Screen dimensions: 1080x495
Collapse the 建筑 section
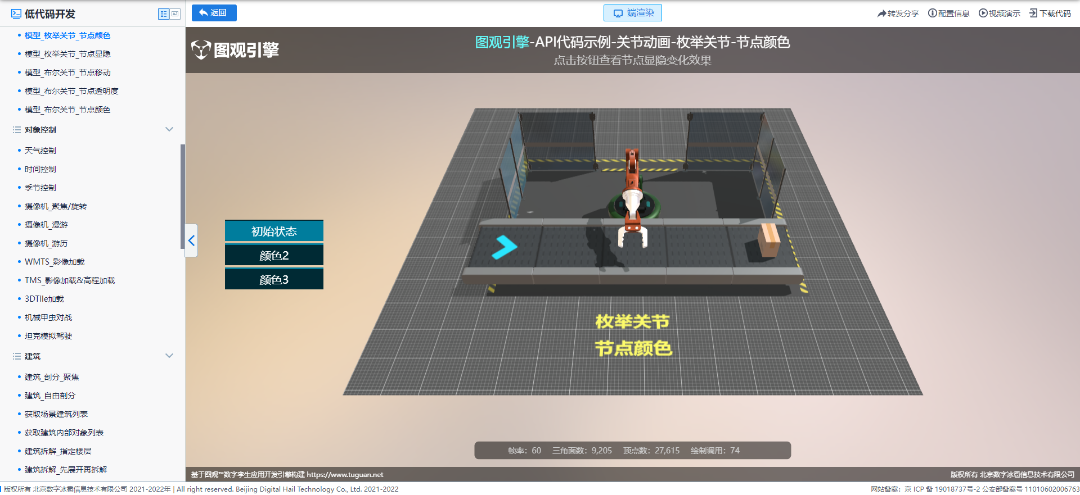(169, 356)
